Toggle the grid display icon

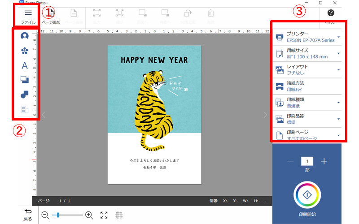119,215
